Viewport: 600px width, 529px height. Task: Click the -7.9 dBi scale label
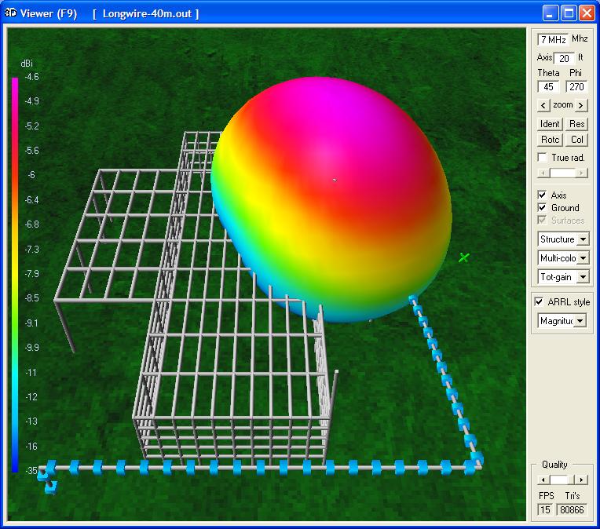31,274
